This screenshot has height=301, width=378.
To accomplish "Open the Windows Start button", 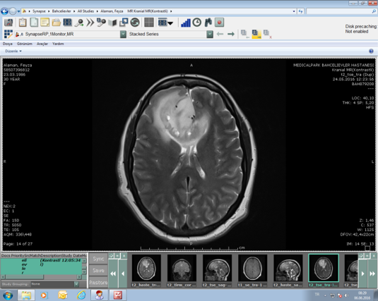I will tap(8, 295).
